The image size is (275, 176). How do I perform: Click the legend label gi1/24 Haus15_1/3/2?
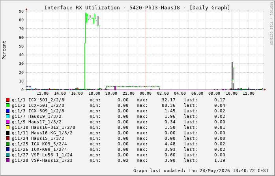[38, 138]
